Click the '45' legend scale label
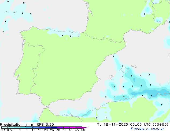170x131 pixels. click(x=77, y=130)
